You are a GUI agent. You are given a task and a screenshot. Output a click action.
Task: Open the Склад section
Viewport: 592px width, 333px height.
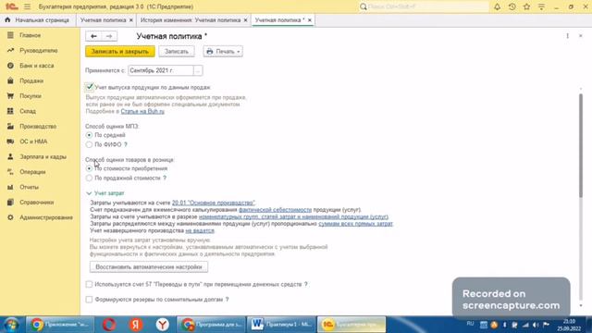click(28, 111)
